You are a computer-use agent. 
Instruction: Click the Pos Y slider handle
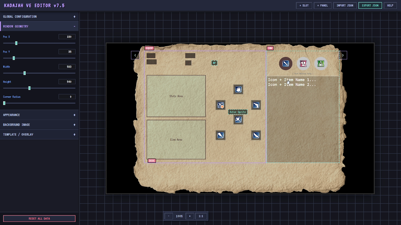coord(14,58)
